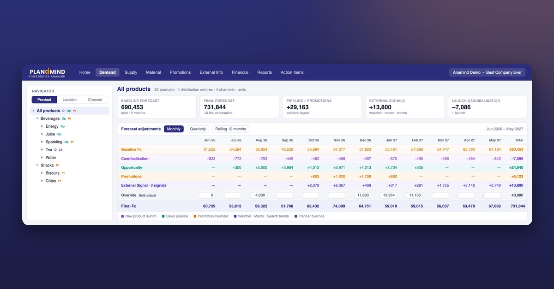The width and height of the screenshot is (554, 289).
Task: Collapse the All products tree node
Action: pyautogui.click(x=33, y=111)
